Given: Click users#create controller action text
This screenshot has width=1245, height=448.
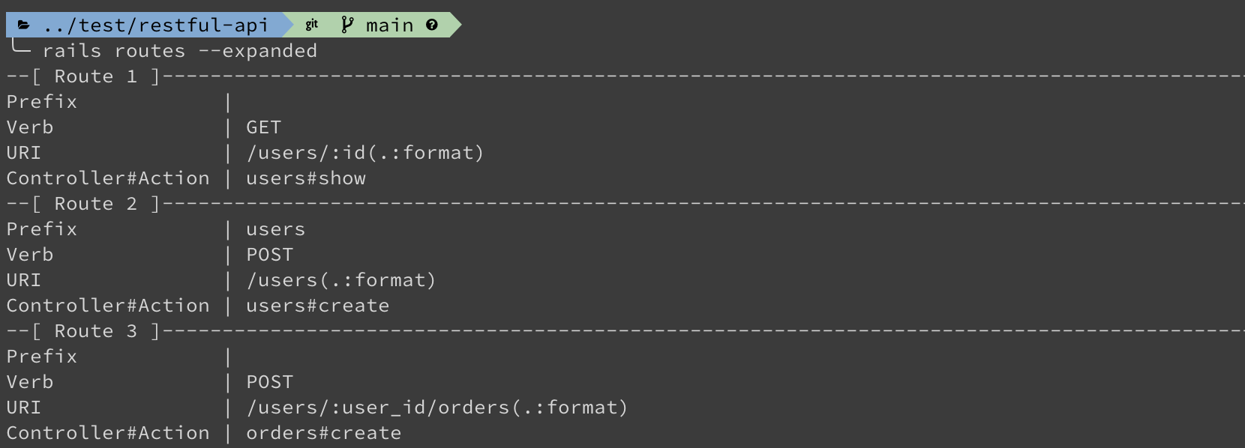Looking at the screenshot, I should pos(318,306).
